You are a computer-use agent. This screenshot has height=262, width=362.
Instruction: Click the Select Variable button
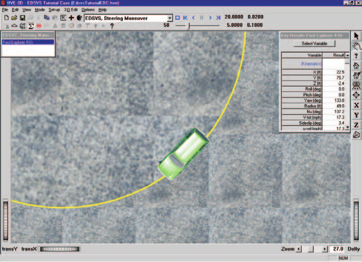(x=314, y=44)
